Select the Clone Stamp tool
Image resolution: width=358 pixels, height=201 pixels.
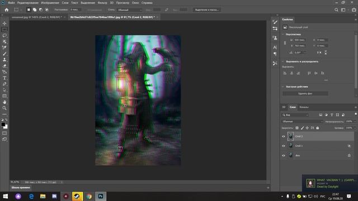coord(4,60)
